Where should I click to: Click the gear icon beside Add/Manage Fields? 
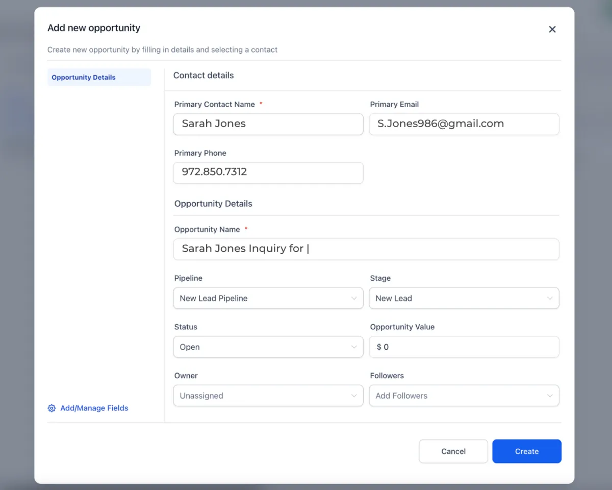point(52,408)
